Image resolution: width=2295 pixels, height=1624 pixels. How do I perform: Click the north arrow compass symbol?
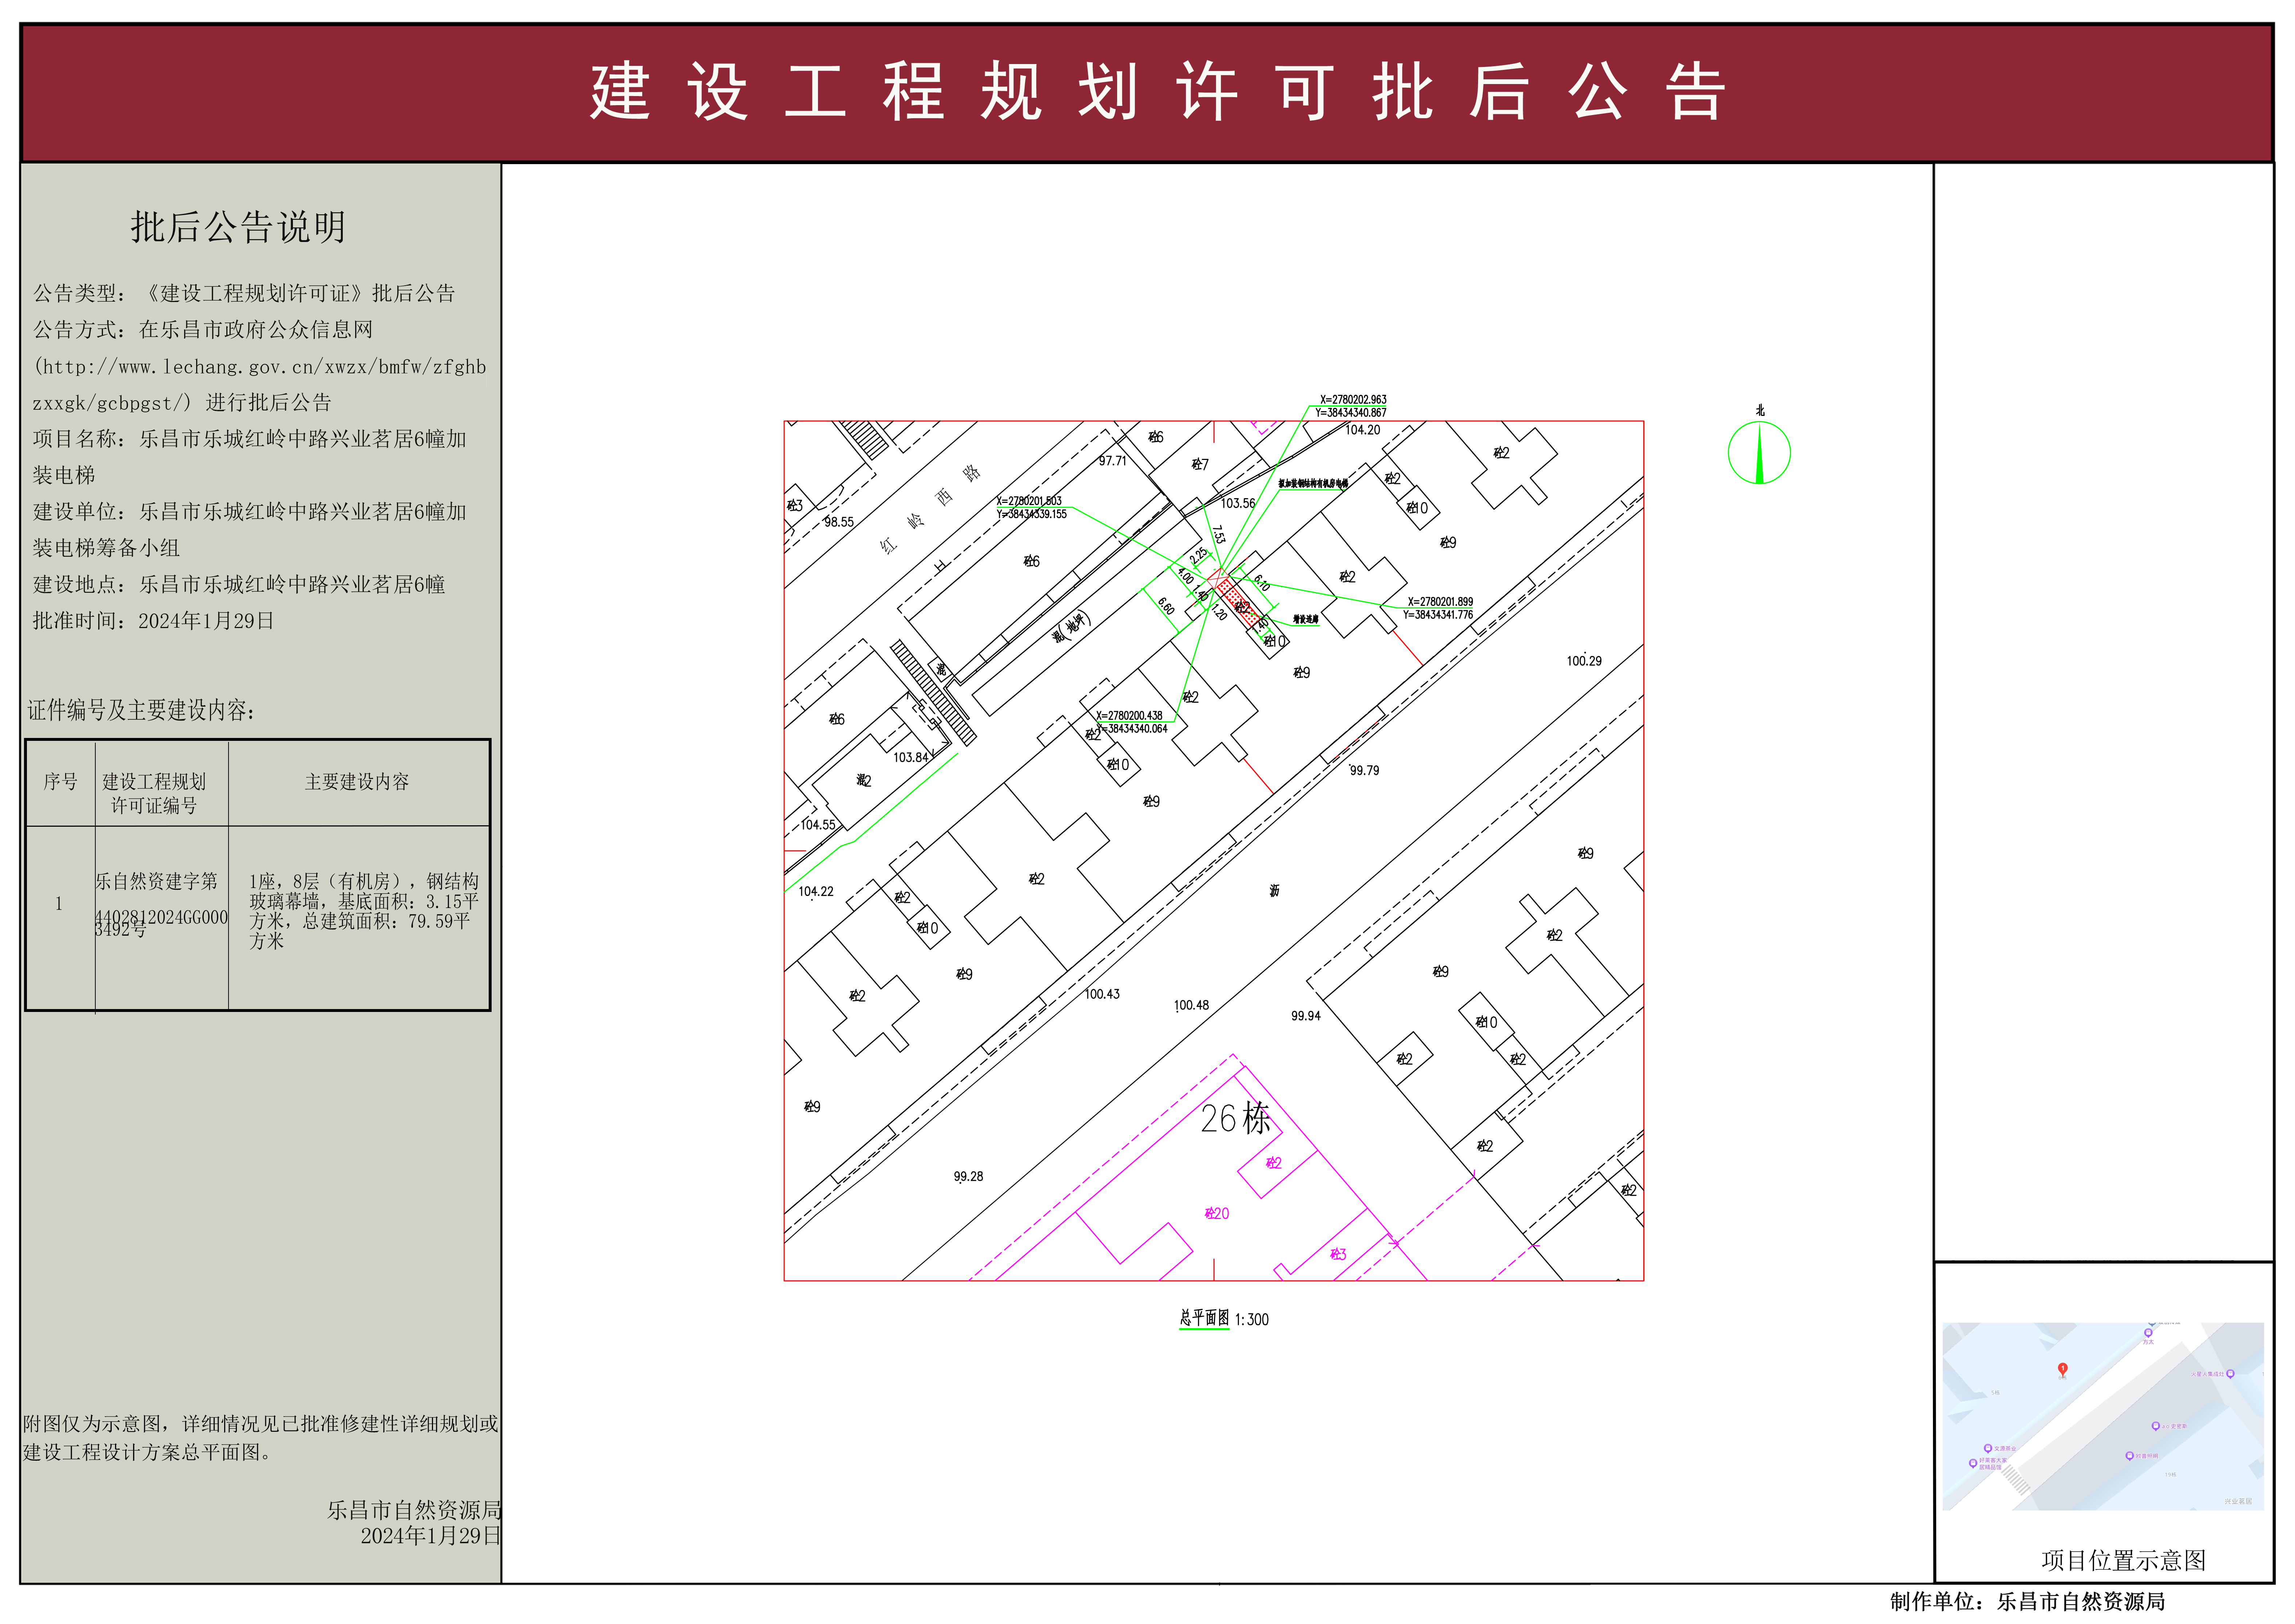pyautogui.click(x=1759, y=452)
